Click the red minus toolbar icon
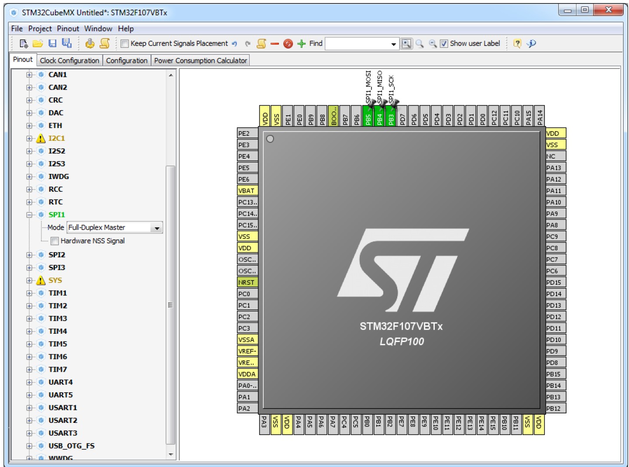629x467 pixels. click(x=275, y=44)
